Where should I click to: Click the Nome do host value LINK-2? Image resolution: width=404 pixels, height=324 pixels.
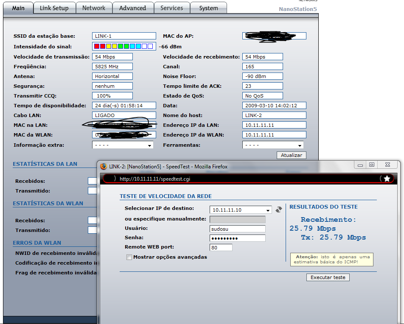(274, 115)
